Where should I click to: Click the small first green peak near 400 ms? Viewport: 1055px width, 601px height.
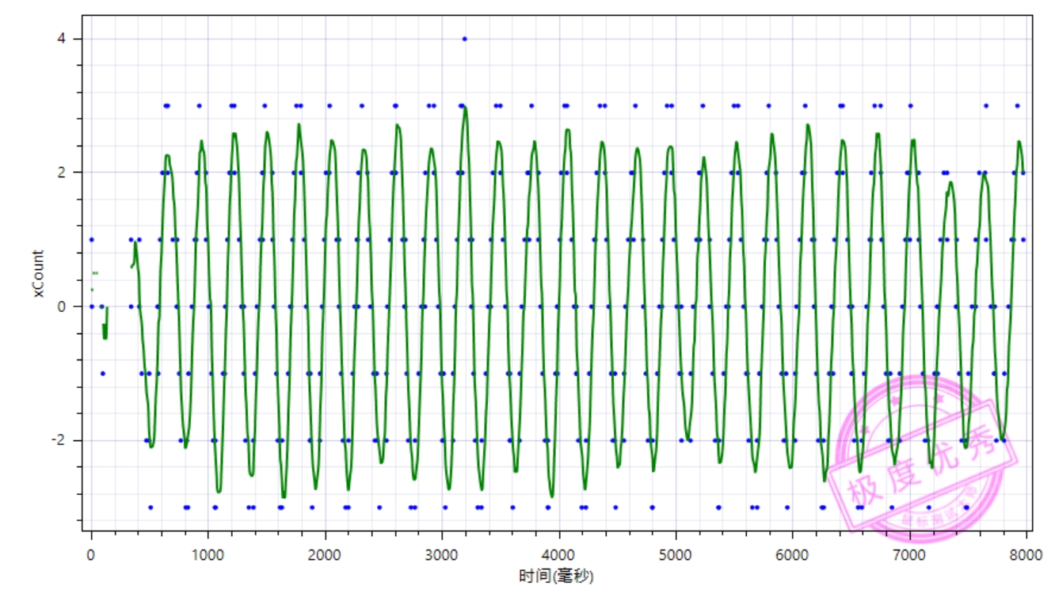tap(135, 244)
